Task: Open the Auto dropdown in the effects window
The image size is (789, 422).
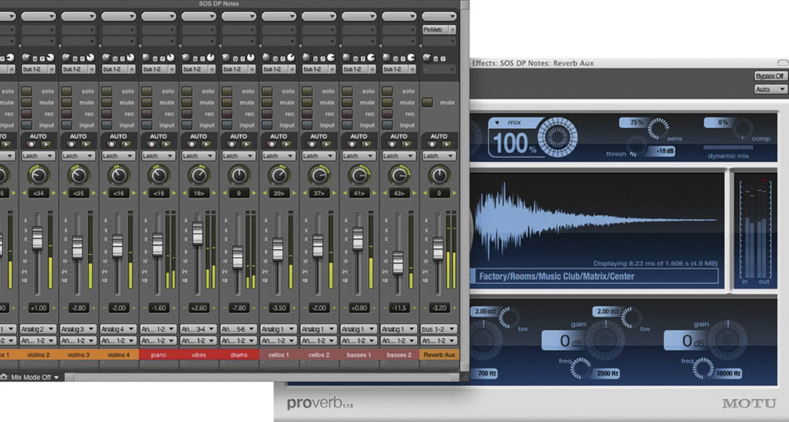Action: [770, 89]
